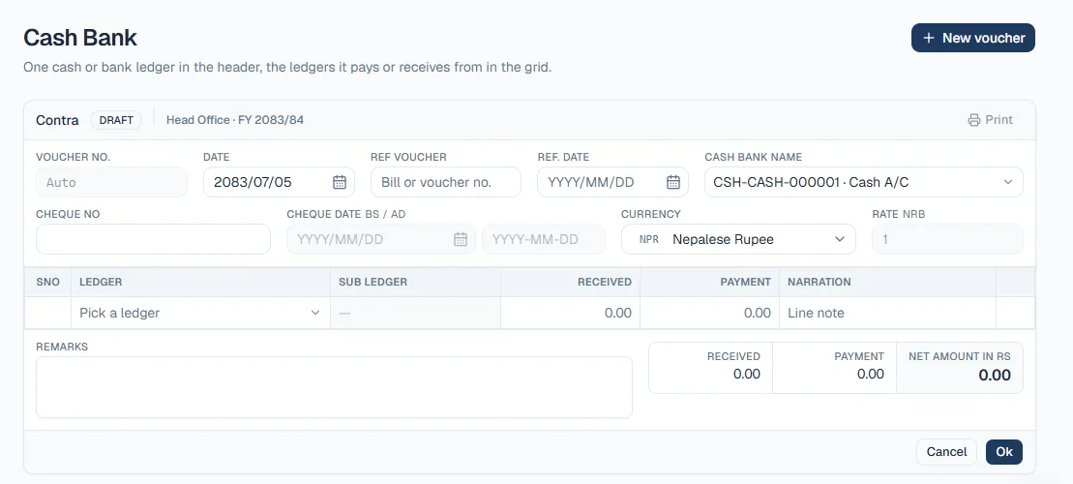Click the Sub Ledger cell in the row
This screenshot has height=484, width=1073.
tap(415, 313)
